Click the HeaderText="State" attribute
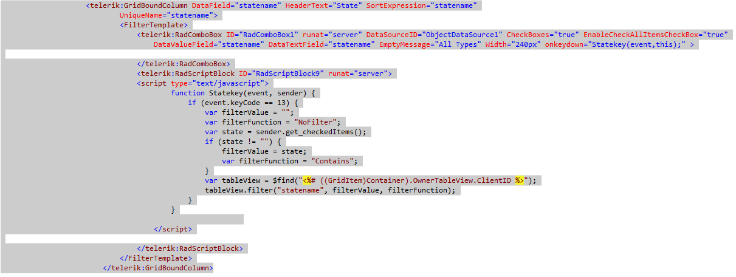Screen dimensions: 736x277 pyautogui.click(x=325, y=5)
